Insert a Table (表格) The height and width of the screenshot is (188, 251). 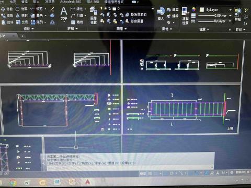pos(77,22)
